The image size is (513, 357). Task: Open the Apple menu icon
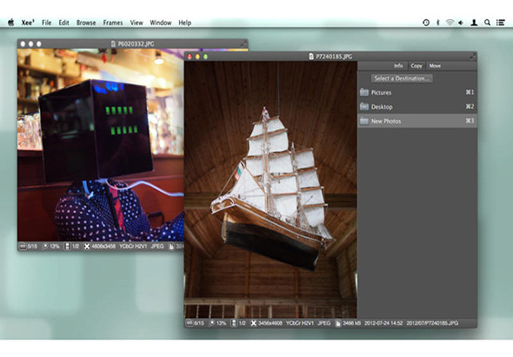10,23
